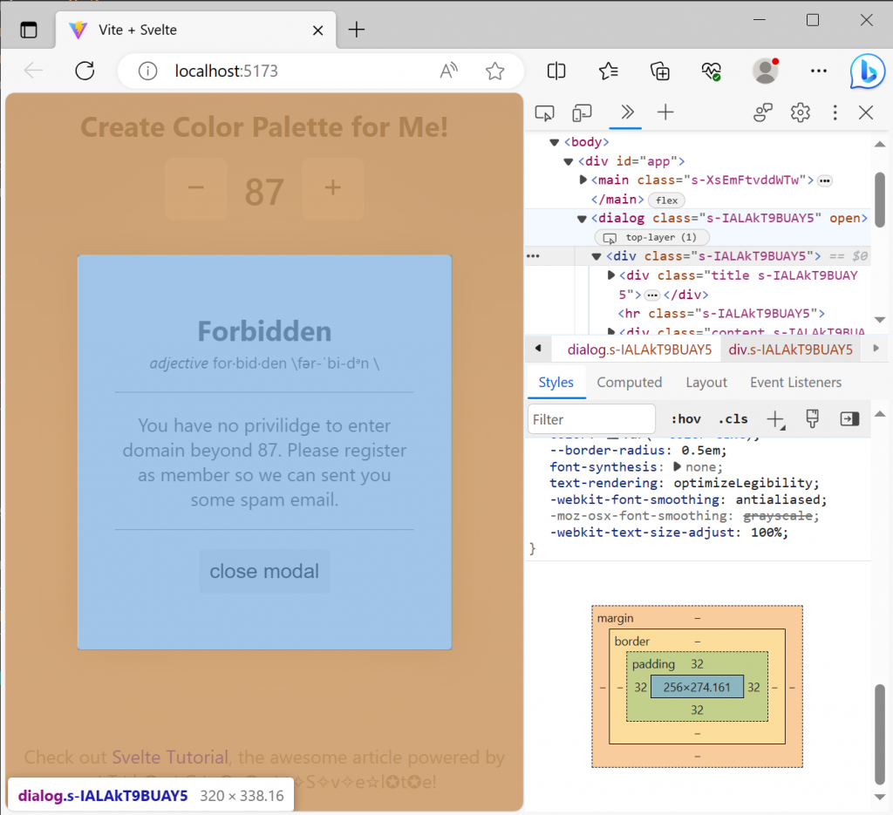The image size is (893, 815).
Task: Toggle computed styles sidebar icon
Action: click(x=849, y=419)
